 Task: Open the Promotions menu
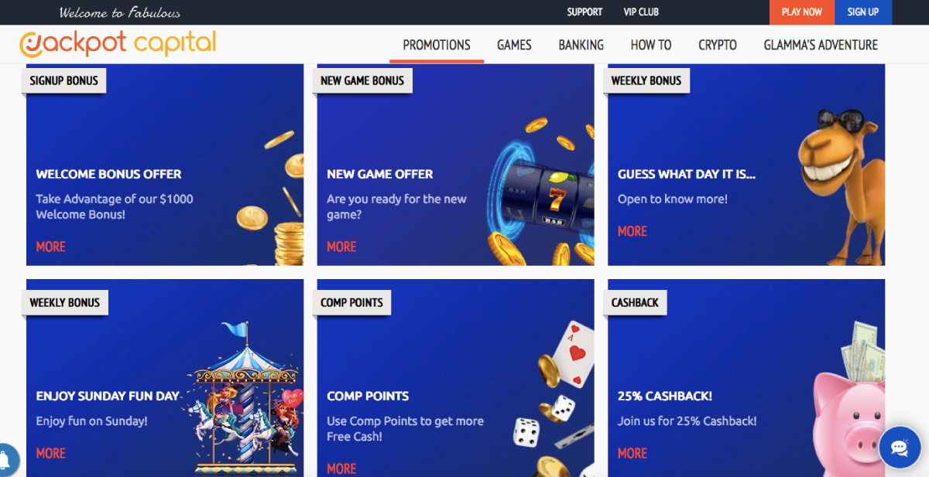click(x=437, y=45)
